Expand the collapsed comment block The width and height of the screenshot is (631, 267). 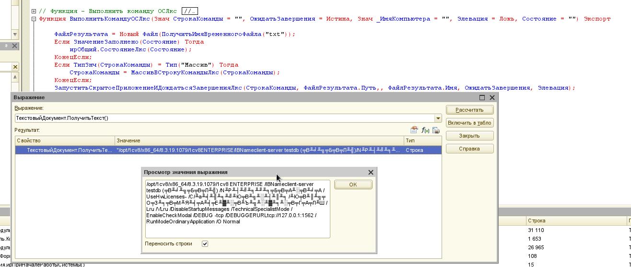pyautogui.click(x=34, y=11)
